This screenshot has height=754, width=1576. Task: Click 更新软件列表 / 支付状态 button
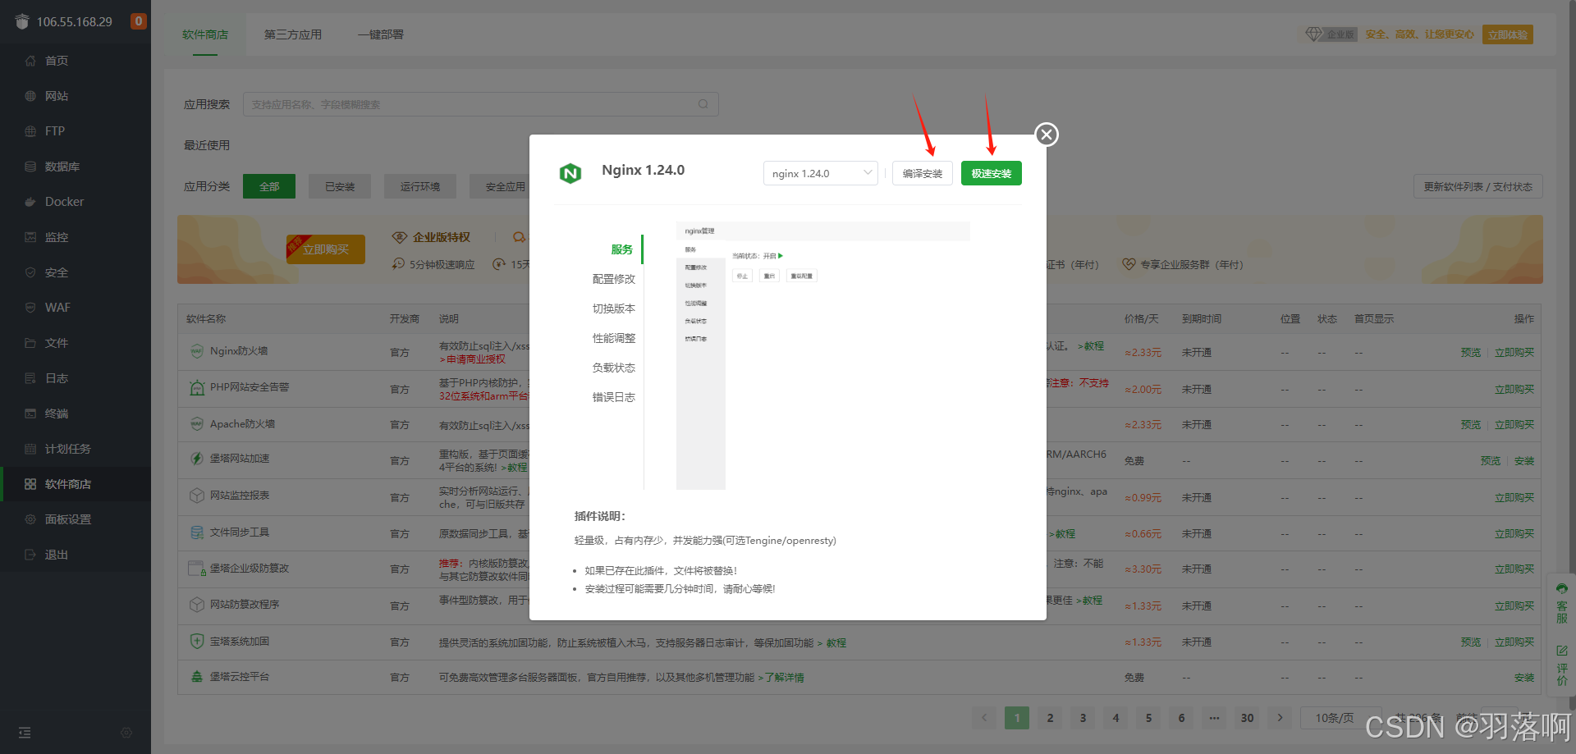pos(1478,186)
